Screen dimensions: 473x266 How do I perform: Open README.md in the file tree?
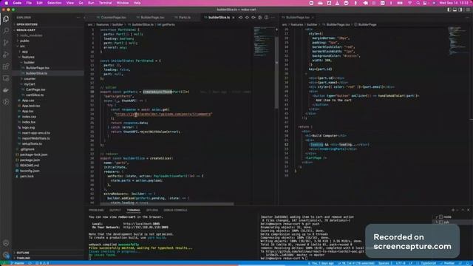48,166
